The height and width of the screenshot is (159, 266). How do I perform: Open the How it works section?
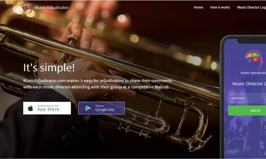click(x=220, y=7)
